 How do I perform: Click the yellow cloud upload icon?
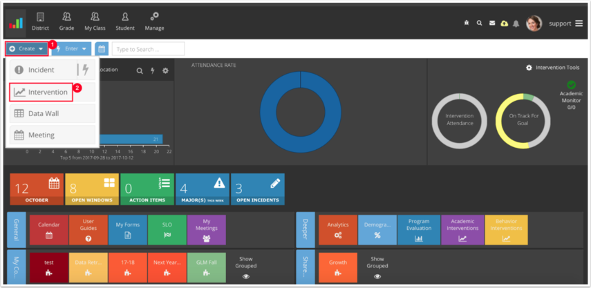[x=505, y=23]
